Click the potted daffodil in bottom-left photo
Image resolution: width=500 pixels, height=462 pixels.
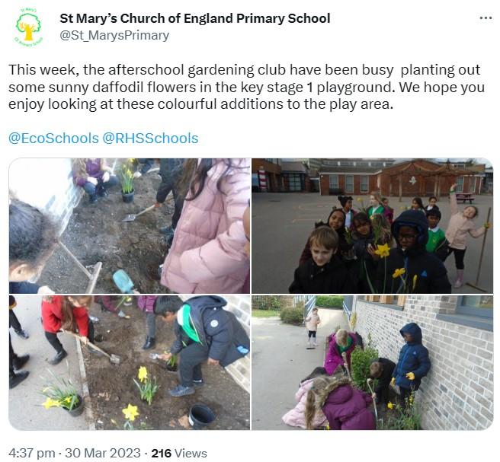(65, 398)
